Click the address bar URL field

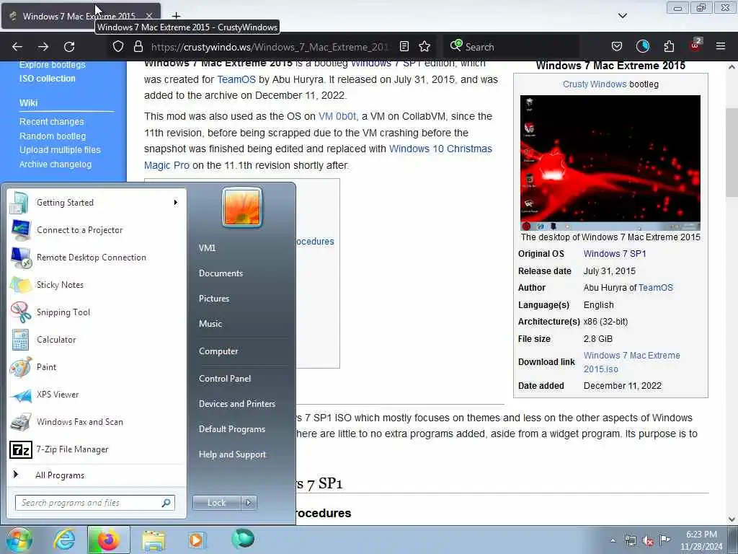coord(270,47)
